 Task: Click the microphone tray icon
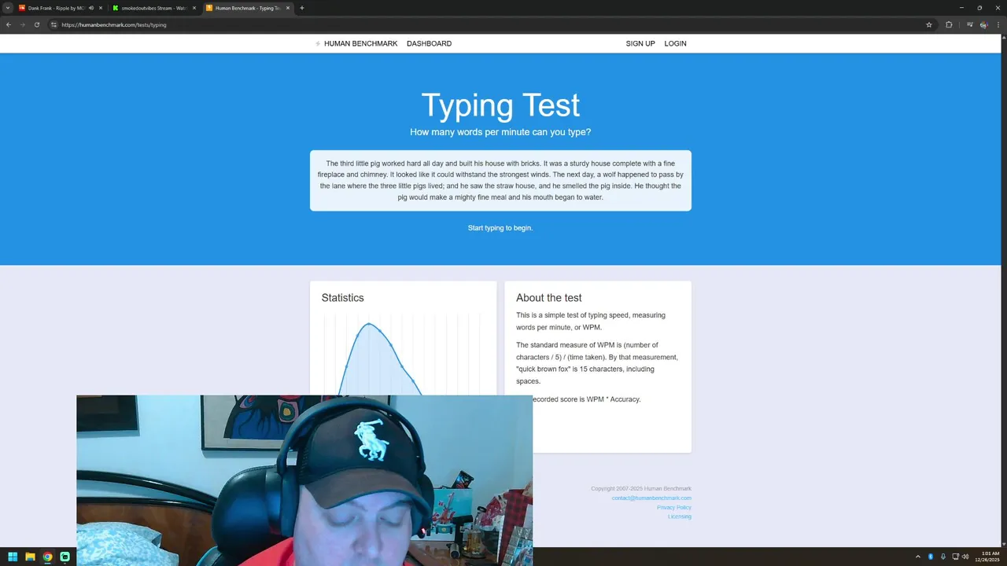(x=942, y=557)
